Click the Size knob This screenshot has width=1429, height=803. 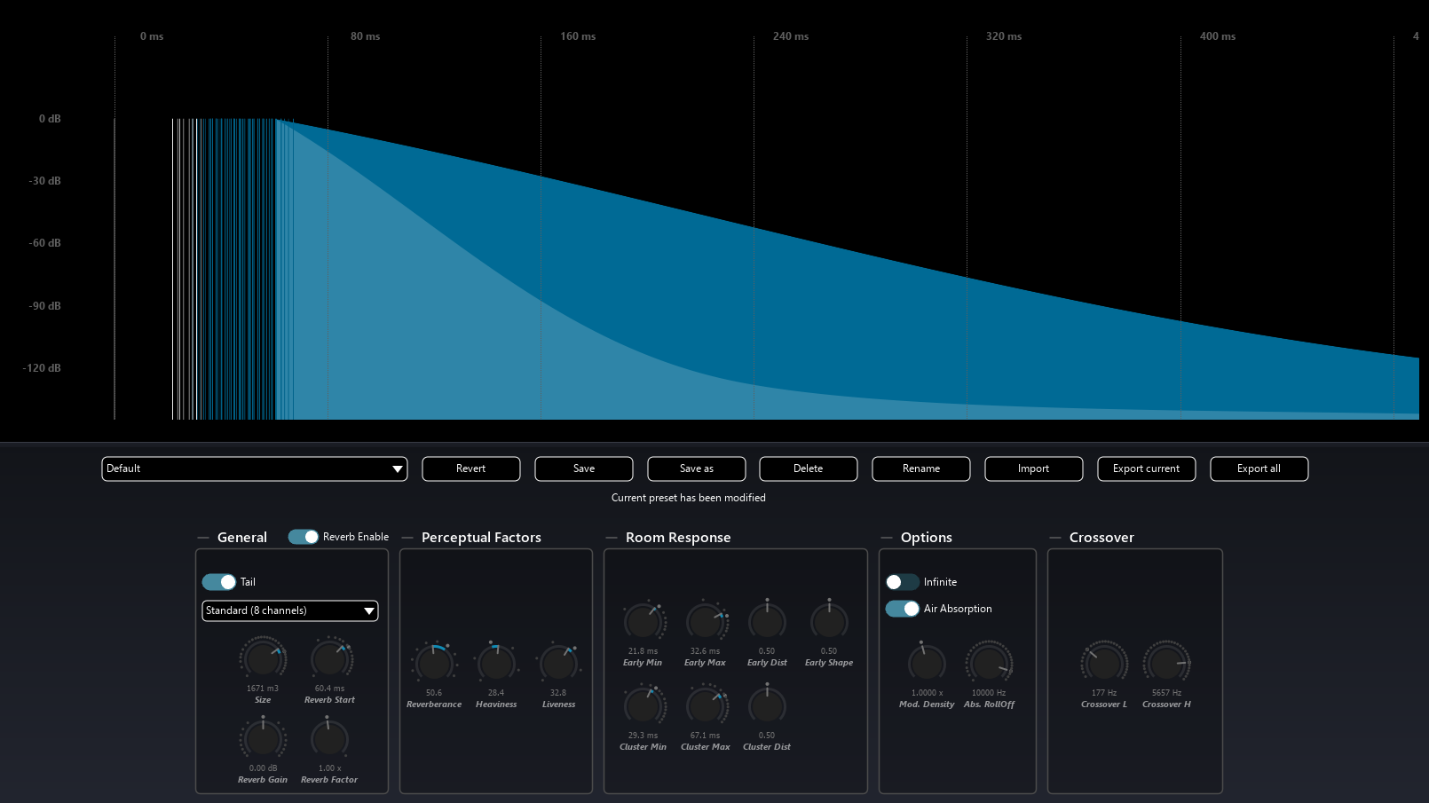point(263,659)
